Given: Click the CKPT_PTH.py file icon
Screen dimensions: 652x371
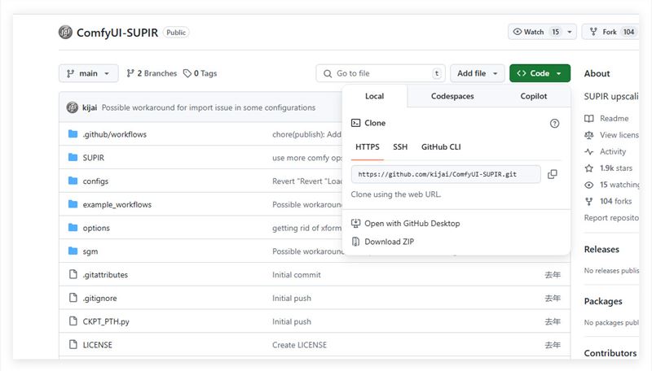Looking at the screenshot, I should click(x=73, y=321).
